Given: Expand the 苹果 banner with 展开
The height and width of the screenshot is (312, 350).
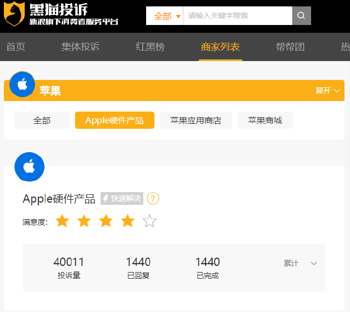Looking at the screenshot, I should pyautogui.click(x=328, y=90).
